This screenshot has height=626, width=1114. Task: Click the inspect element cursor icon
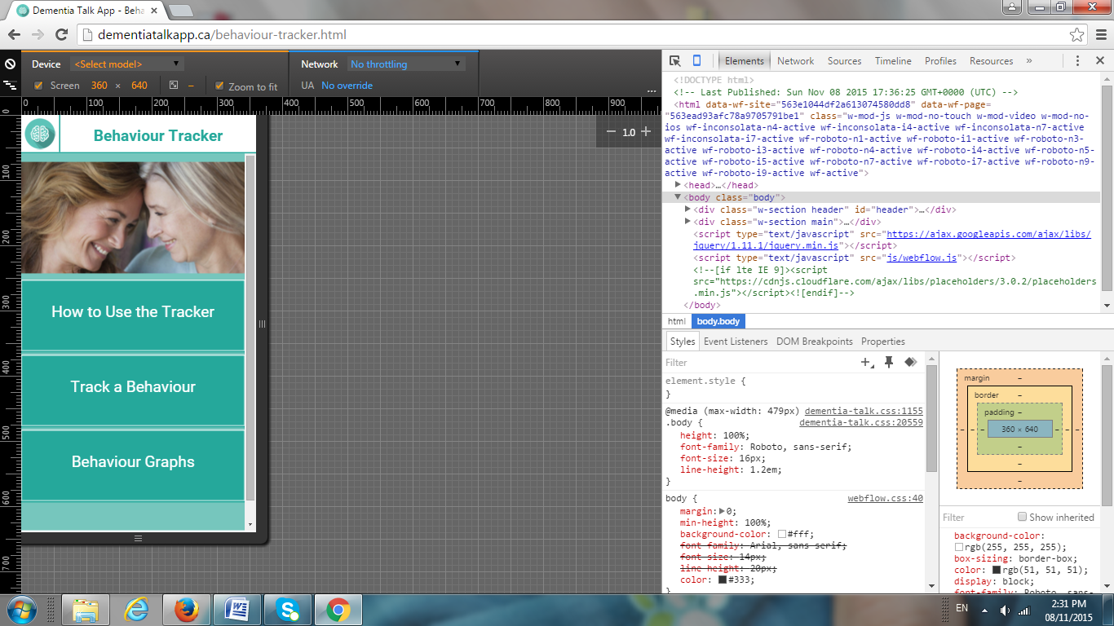click(x=675, y=61)
